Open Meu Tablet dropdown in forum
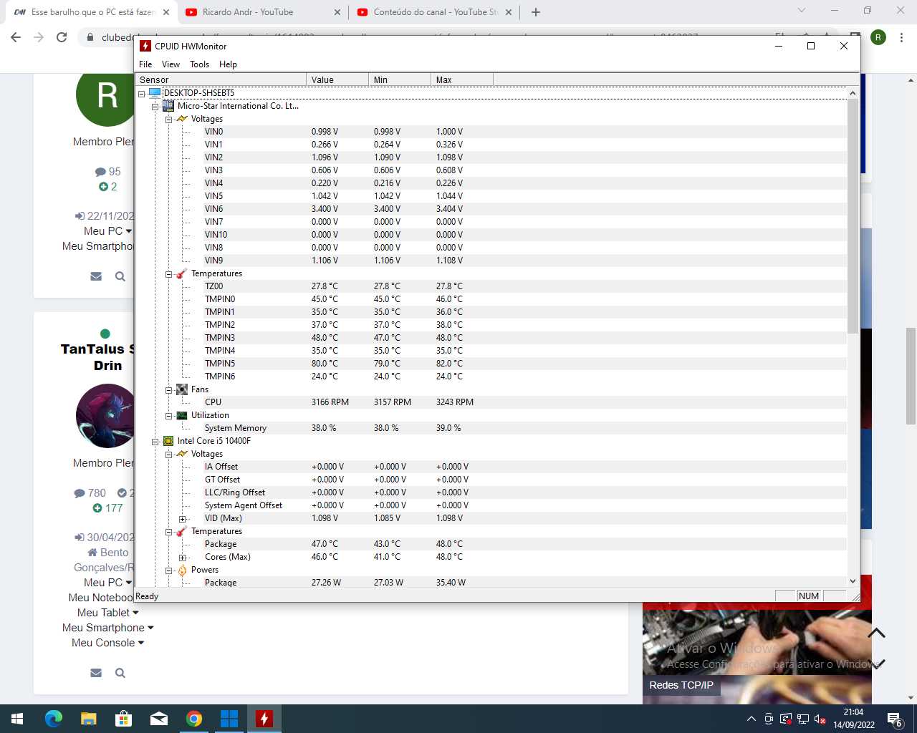Image resolution: width=917 pixels, height=733 pixels. pyautogui.click(x=108, y=613)
